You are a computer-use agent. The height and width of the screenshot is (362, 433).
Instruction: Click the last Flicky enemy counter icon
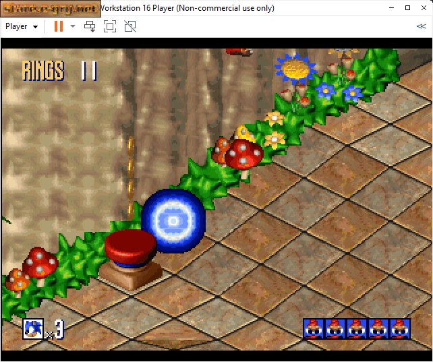(400, 329)
